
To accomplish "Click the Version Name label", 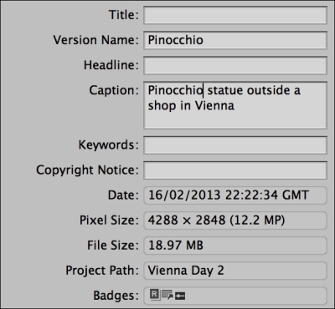I will tap(96, 40).
